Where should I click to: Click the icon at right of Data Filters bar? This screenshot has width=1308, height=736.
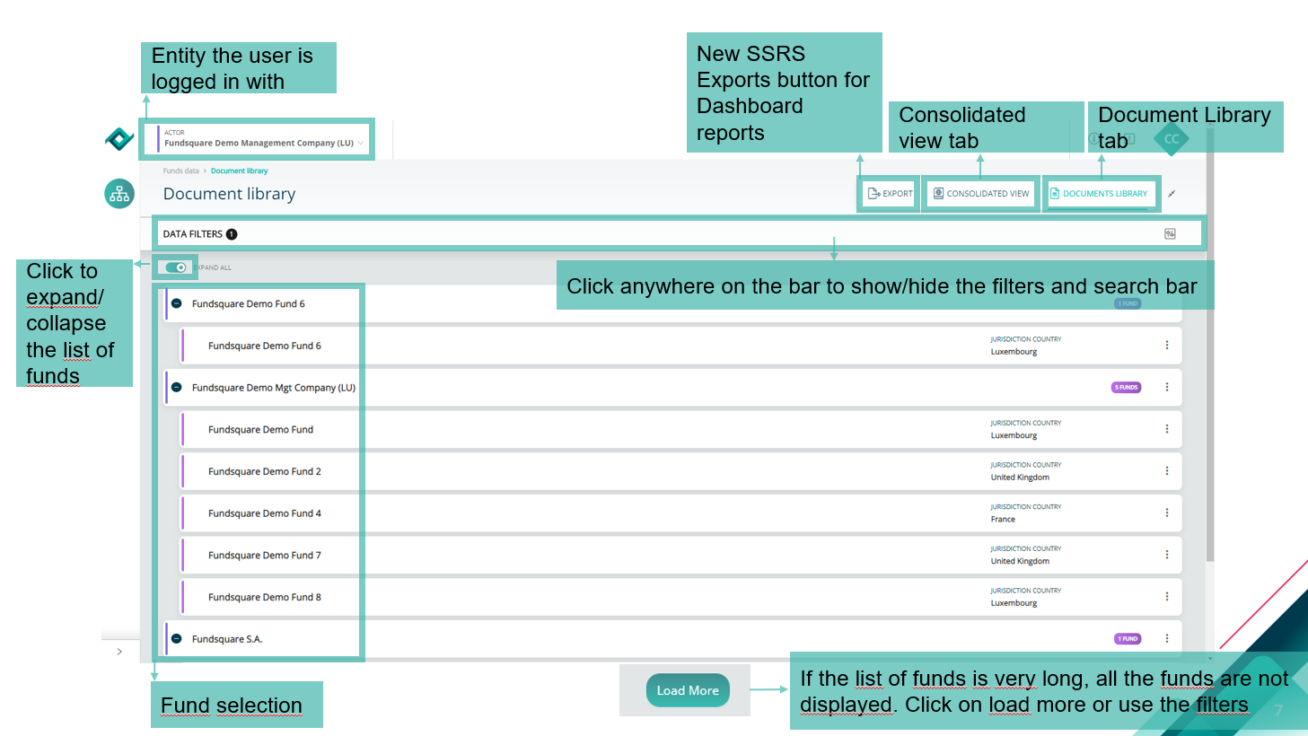point(1170,234)
